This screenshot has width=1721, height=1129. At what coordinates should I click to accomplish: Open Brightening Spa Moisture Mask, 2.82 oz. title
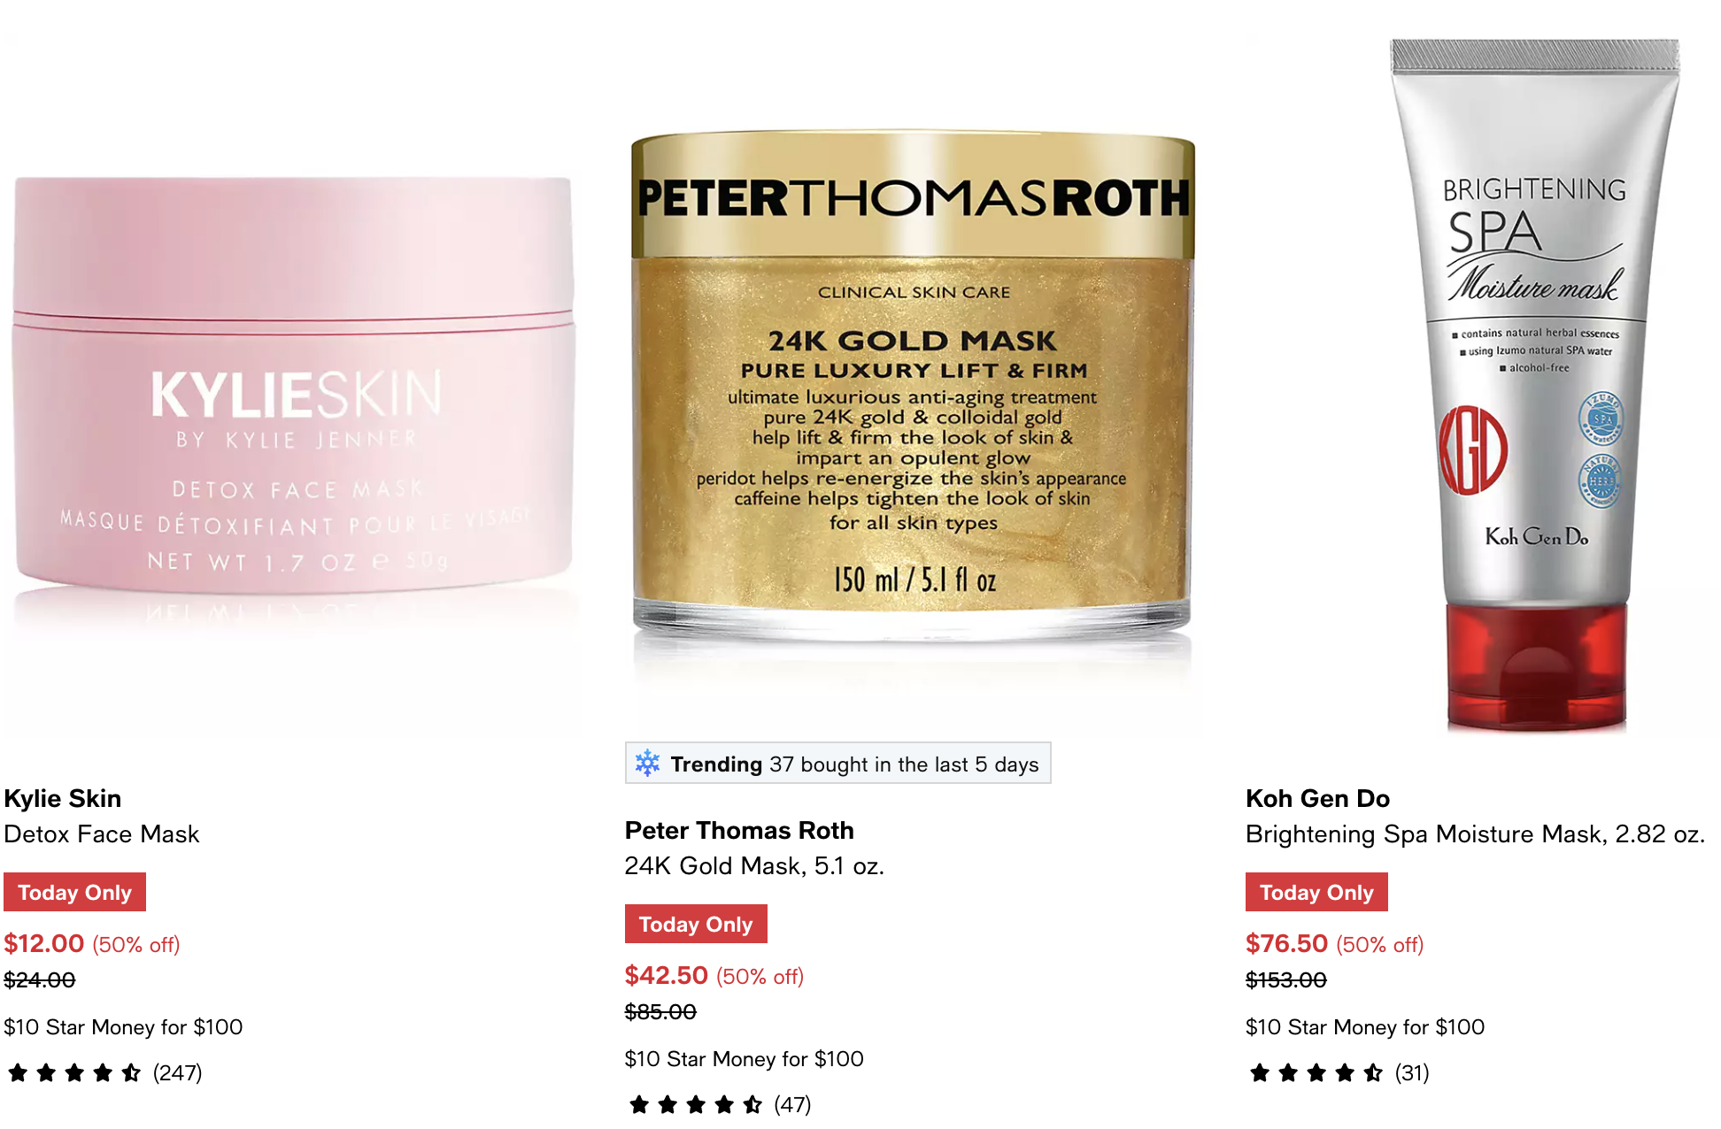click(1475, 834)
